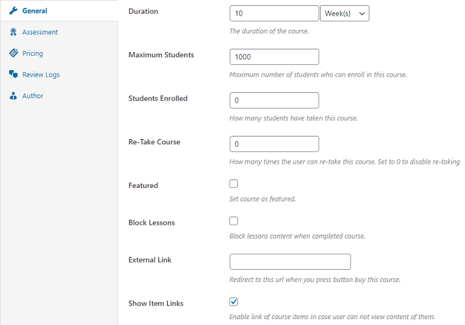Click the External Link text field
This screenshot has width=465, height=325.
[x=290, y=261]
